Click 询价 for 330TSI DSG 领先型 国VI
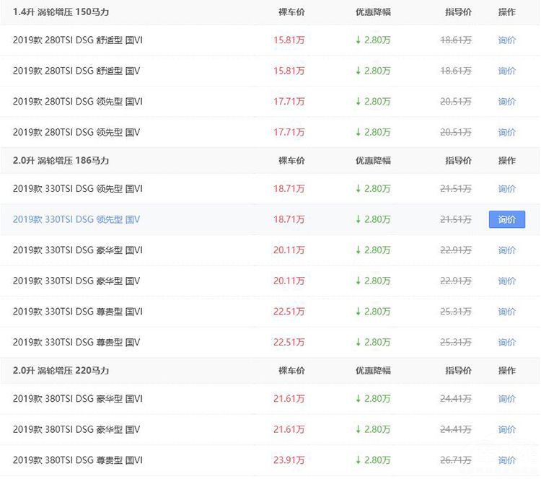Viewport: 541px width, 479px height. click(506, 188)
